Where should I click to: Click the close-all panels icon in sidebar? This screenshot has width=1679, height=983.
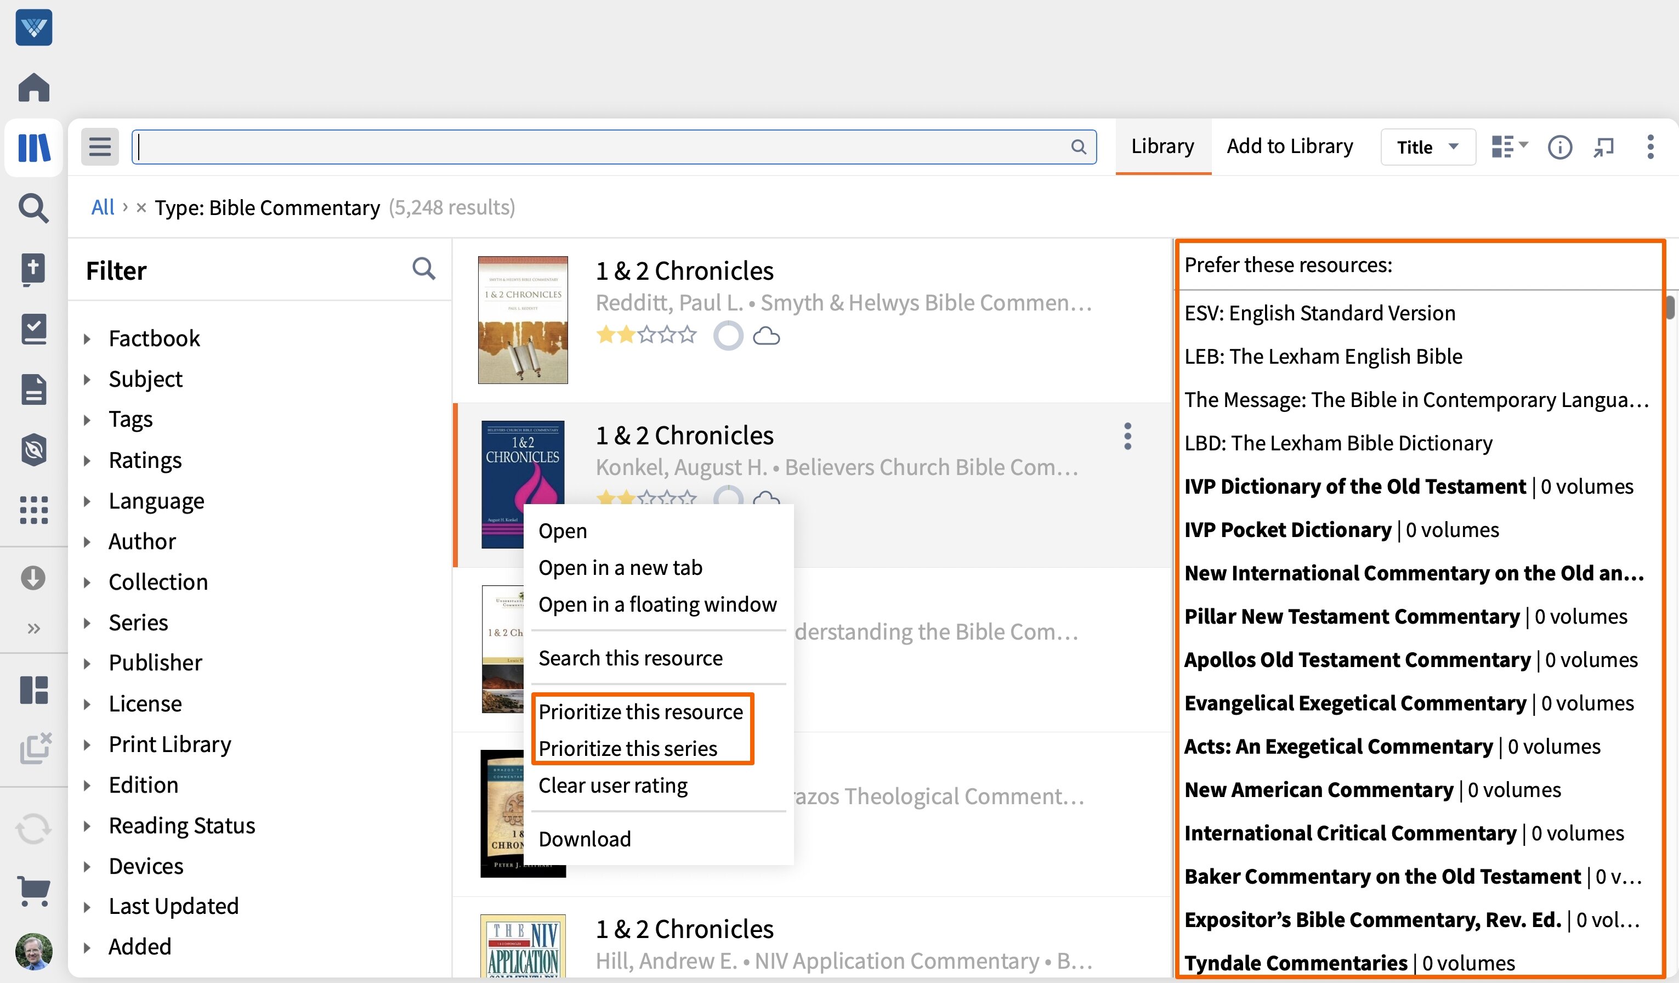[35, 748]
